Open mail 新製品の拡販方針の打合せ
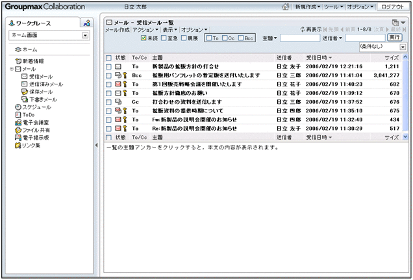 pyautogui.click(x=186, y=67)
